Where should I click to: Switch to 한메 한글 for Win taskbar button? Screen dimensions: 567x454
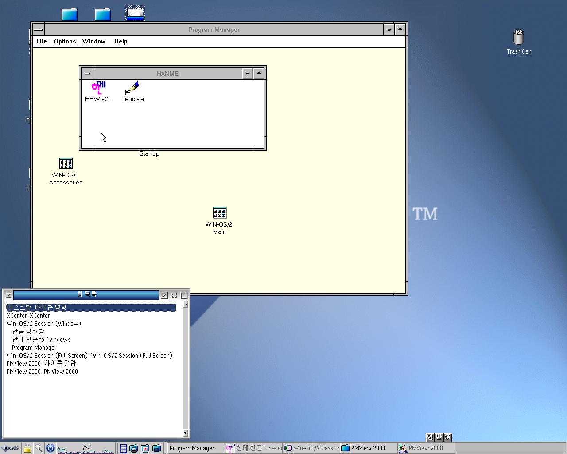[253, 448]
